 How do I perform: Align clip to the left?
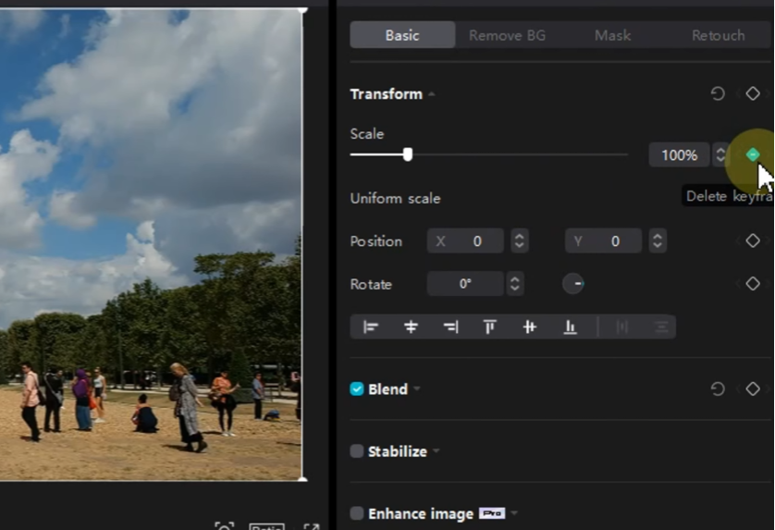click(371, 327)
